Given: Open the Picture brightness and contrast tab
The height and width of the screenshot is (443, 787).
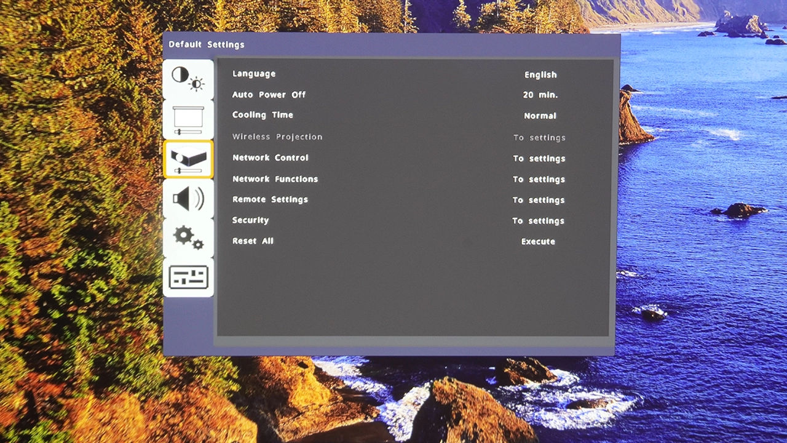Looking at the screenshot, I should tap(188, 79).
